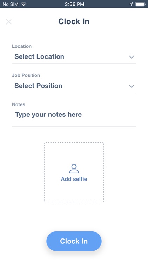
Task: Tap the Wi-Fi signal icon in status bar
Action: click(x=24, y=4)
